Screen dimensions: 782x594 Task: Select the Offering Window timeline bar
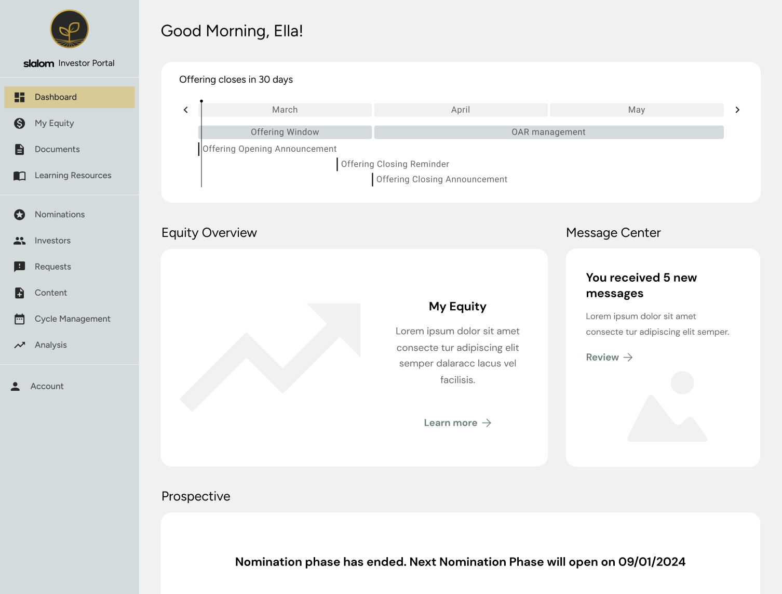coord(285,132)
